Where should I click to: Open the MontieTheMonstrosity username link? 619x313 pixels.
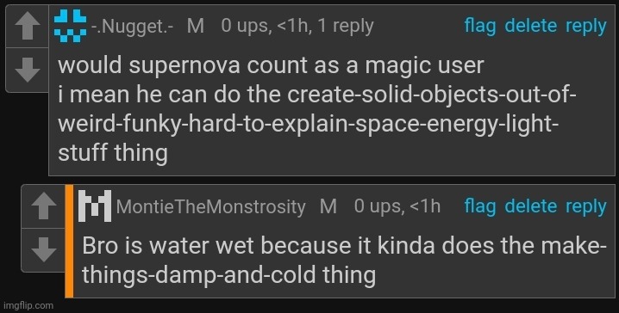click(x=211, y=206)
